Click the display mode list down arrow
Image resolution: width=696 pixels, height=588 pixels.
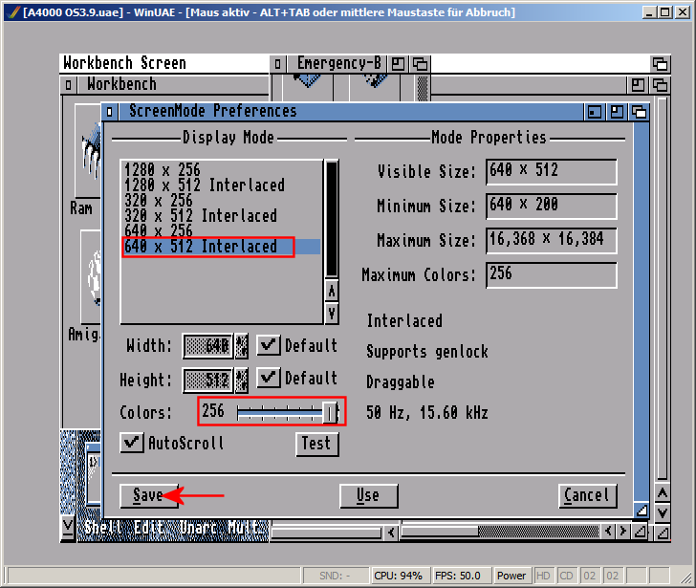pyautogui.click(x=332, y=314)
